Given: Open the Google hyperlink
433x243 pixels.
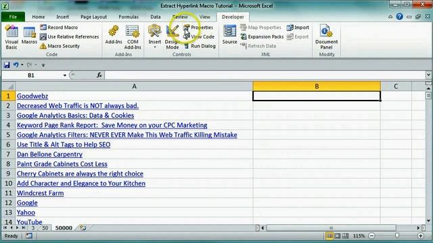Looking at the screenshot, I should coord(27,202).
